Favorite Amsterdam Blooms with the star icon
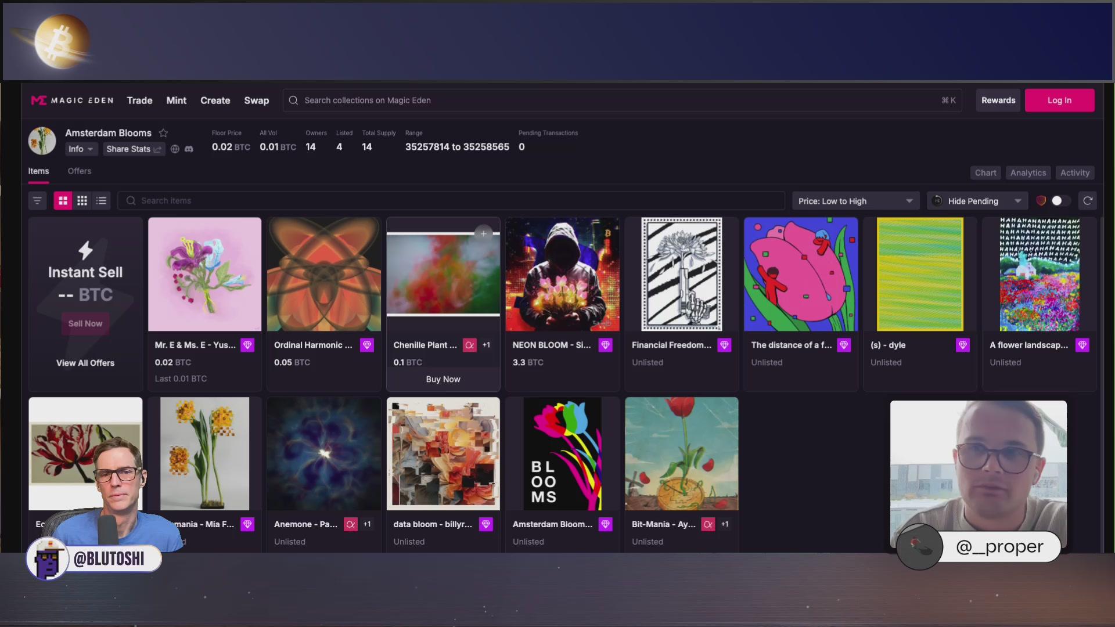 (163, 133)
